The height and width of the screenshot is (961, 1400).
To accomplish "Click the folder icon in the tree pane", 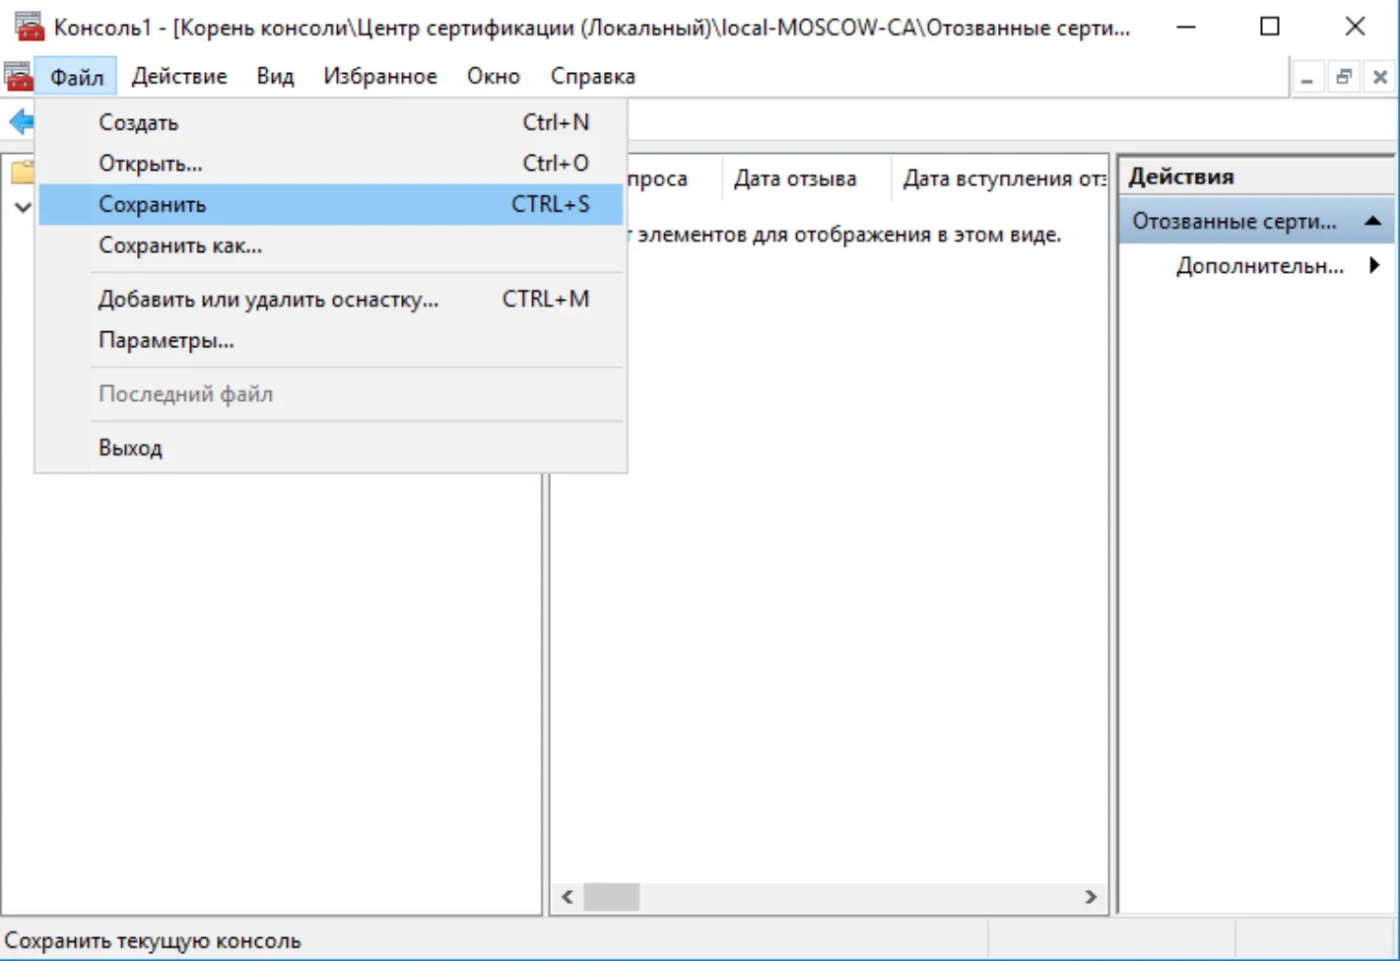I will pos(23,172).
